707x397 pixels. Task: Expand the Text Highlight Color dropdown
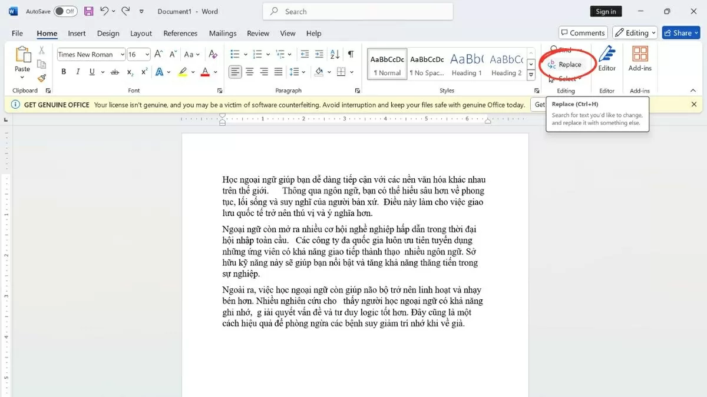pyautogui.click(x=193, y=72)
